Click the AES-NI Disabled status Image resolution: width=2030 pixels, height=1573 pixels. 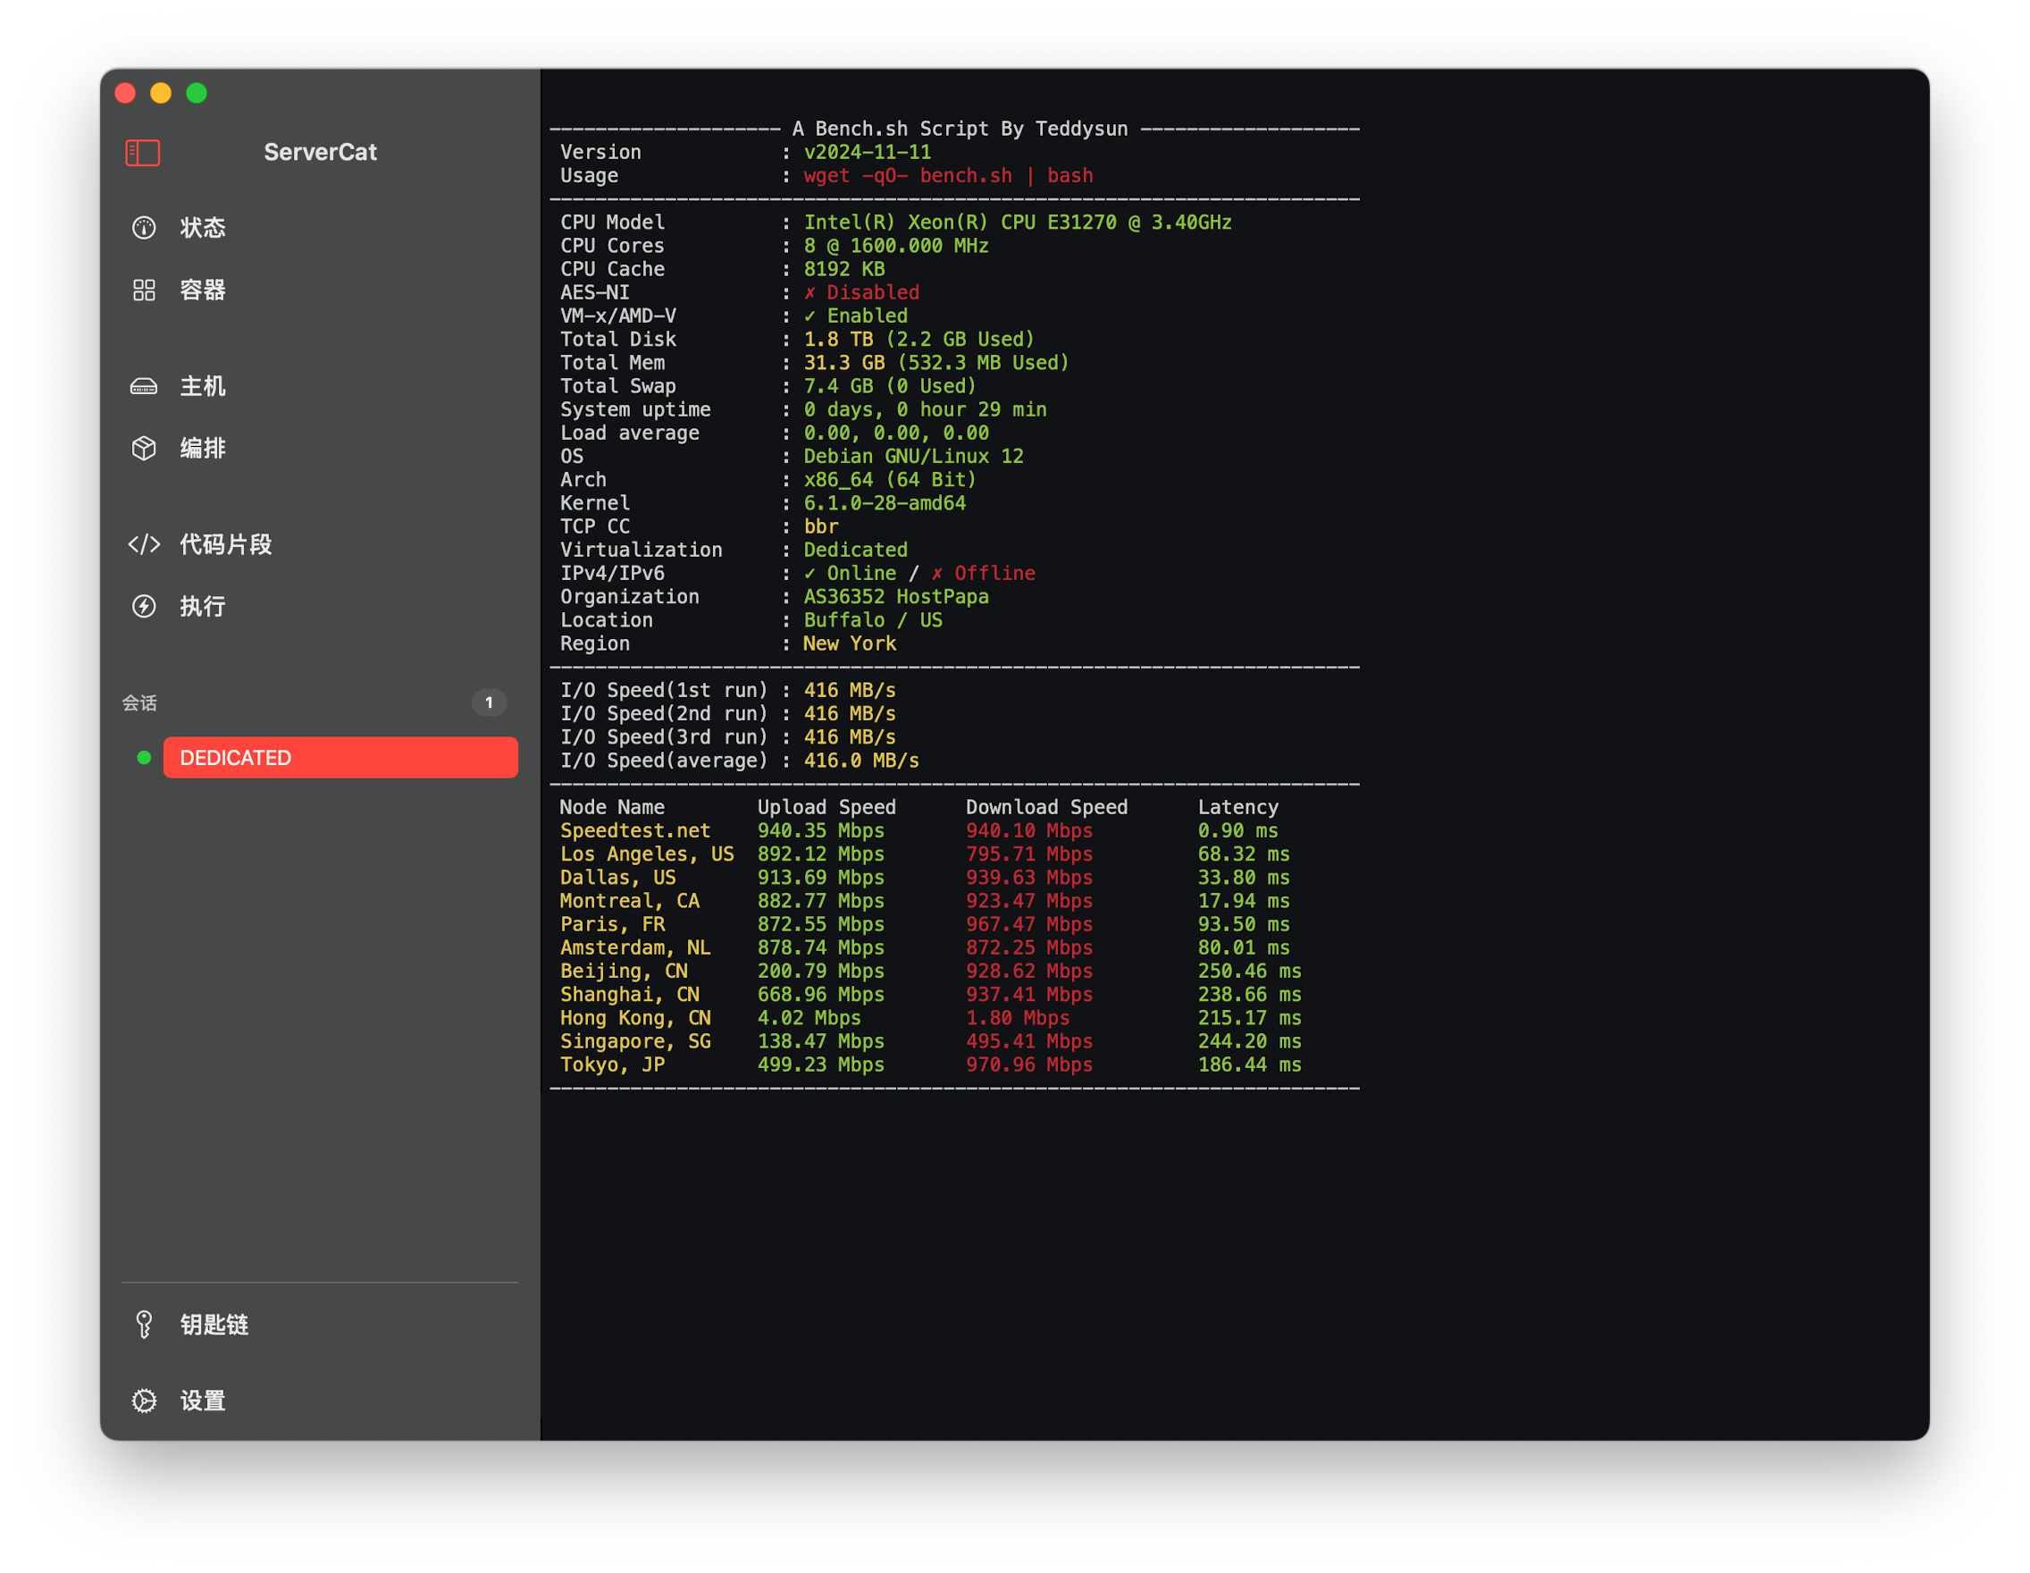point(861,292)
